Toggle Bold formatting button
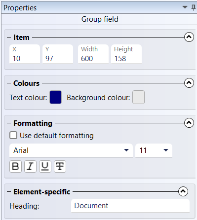197x220 pixels. click(x=15, y=166)
